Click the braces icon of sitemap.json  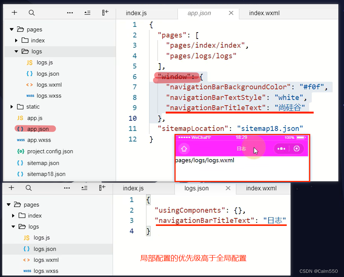[20, 163]
